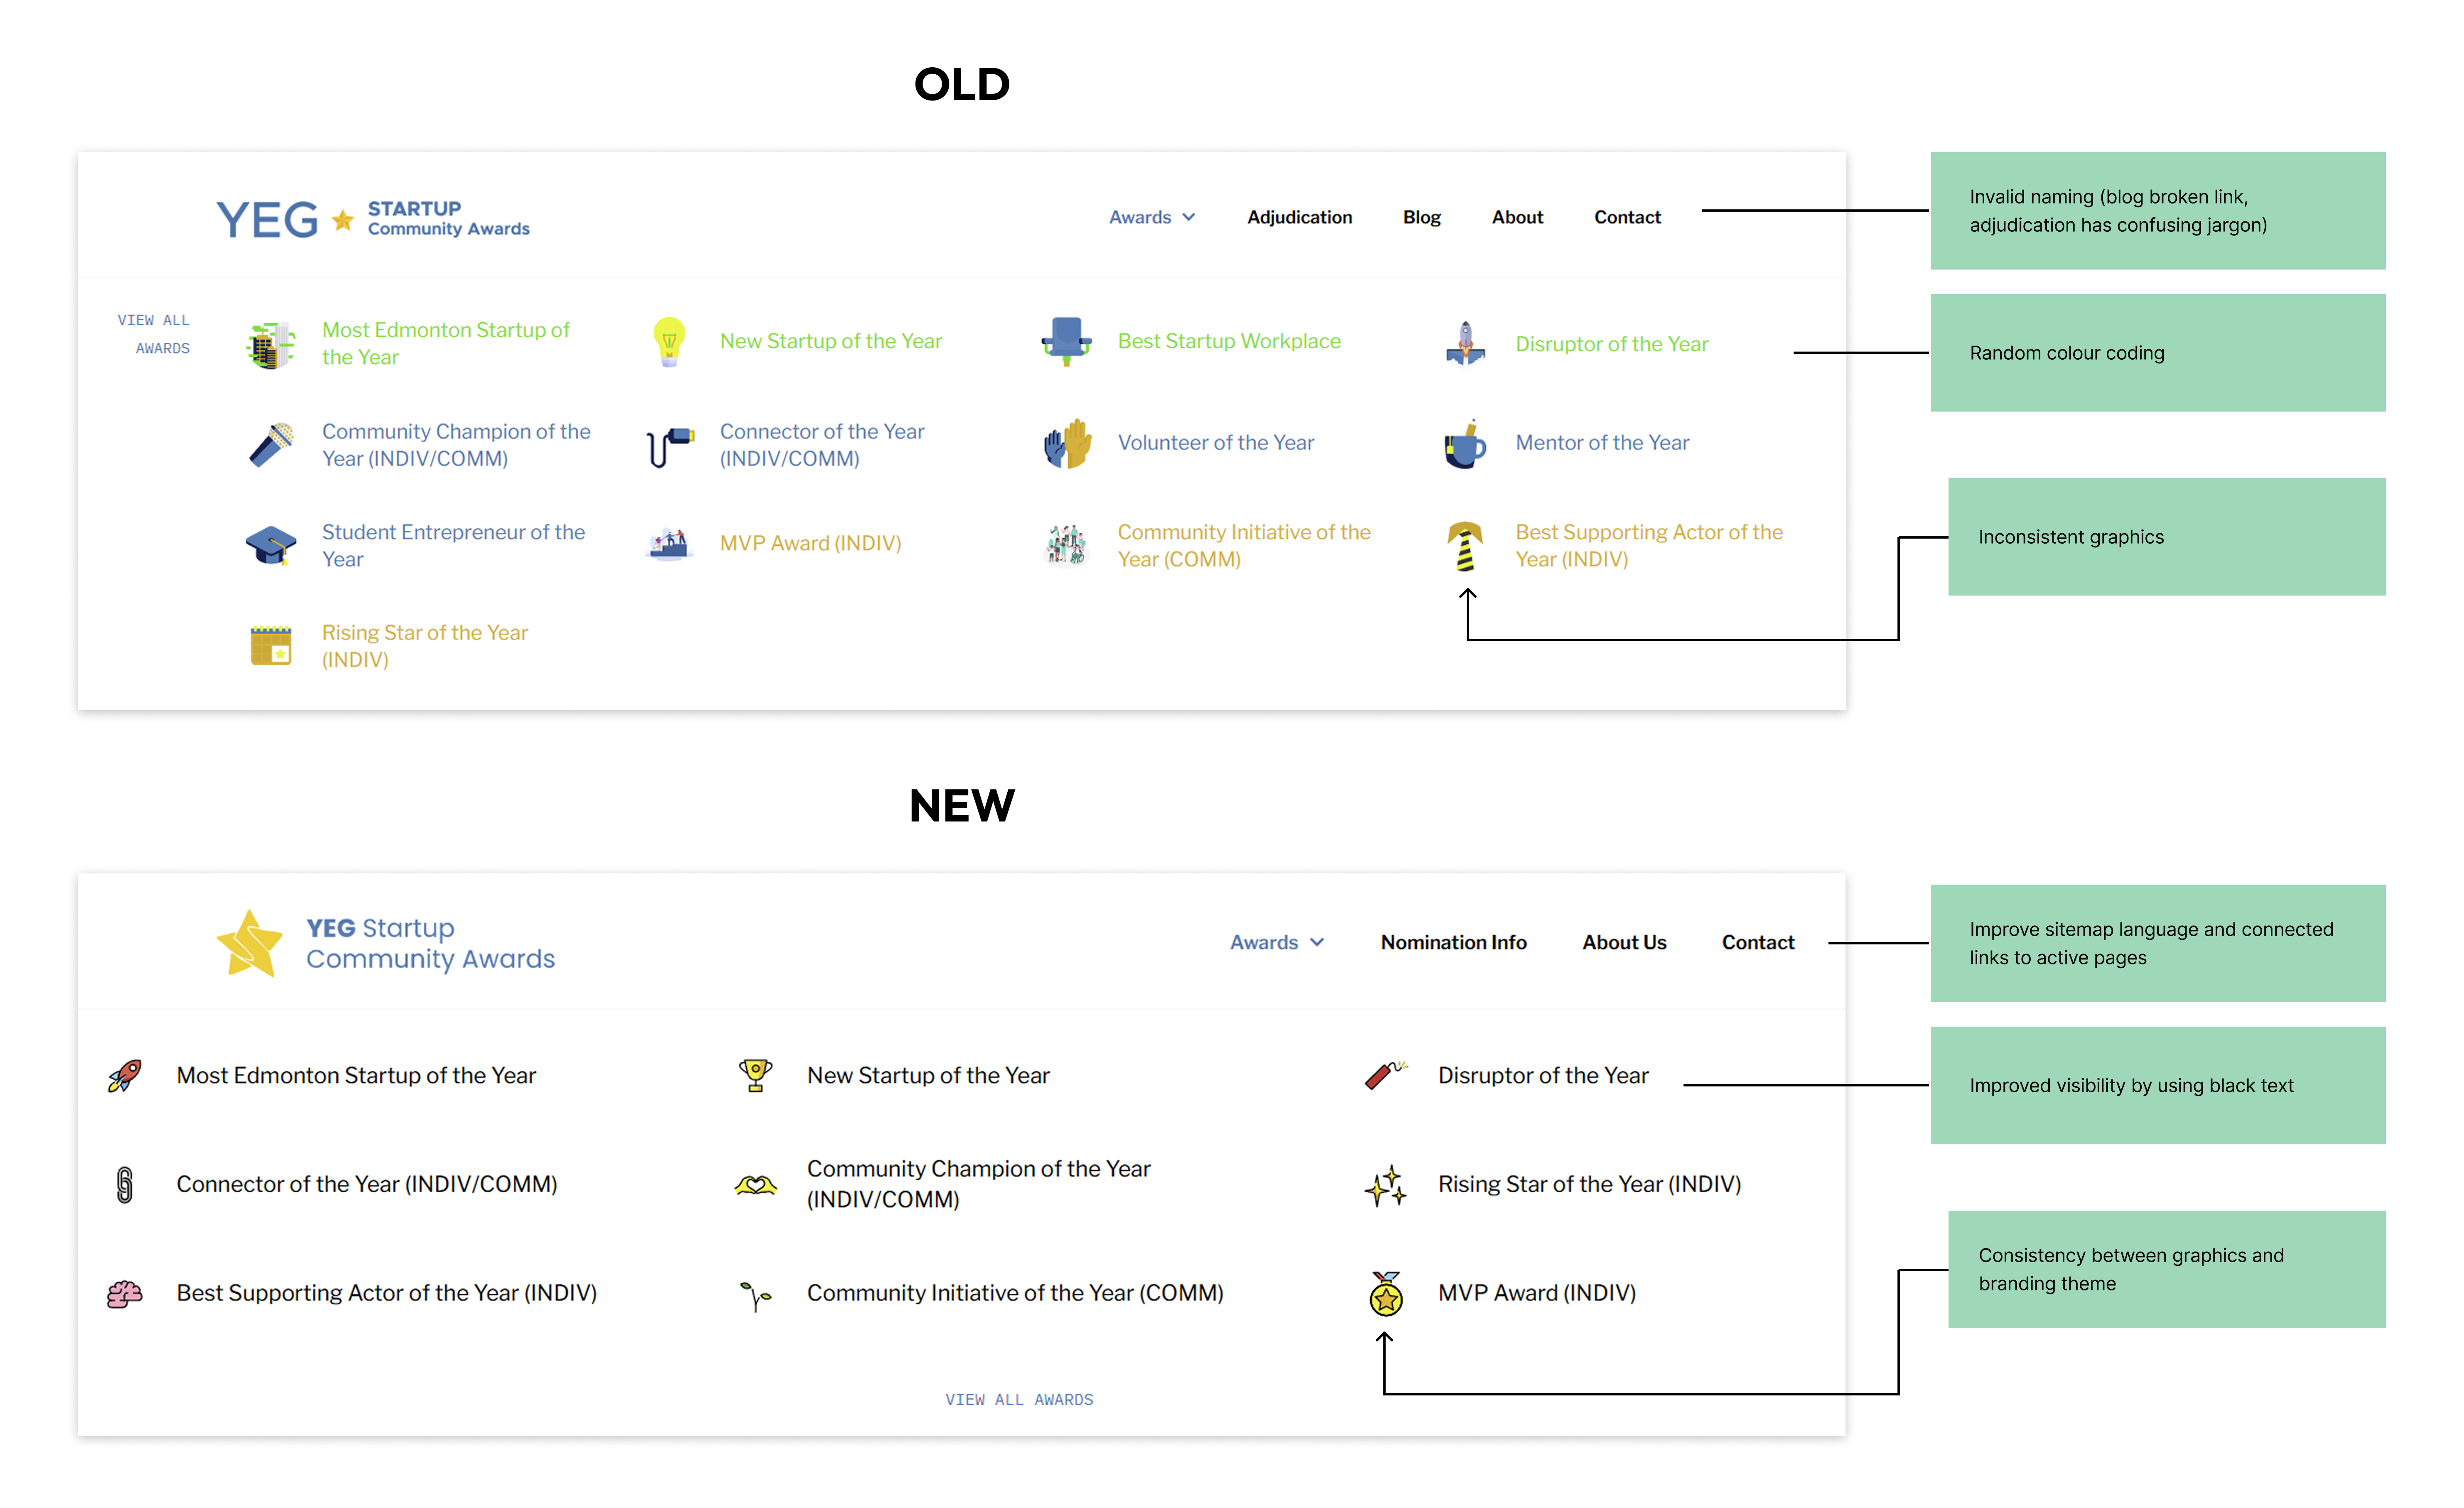The height and width of the screenshot is (1508, 2464).
Task: Click the light bulb icon in old menu
Action: click(669, 342)
